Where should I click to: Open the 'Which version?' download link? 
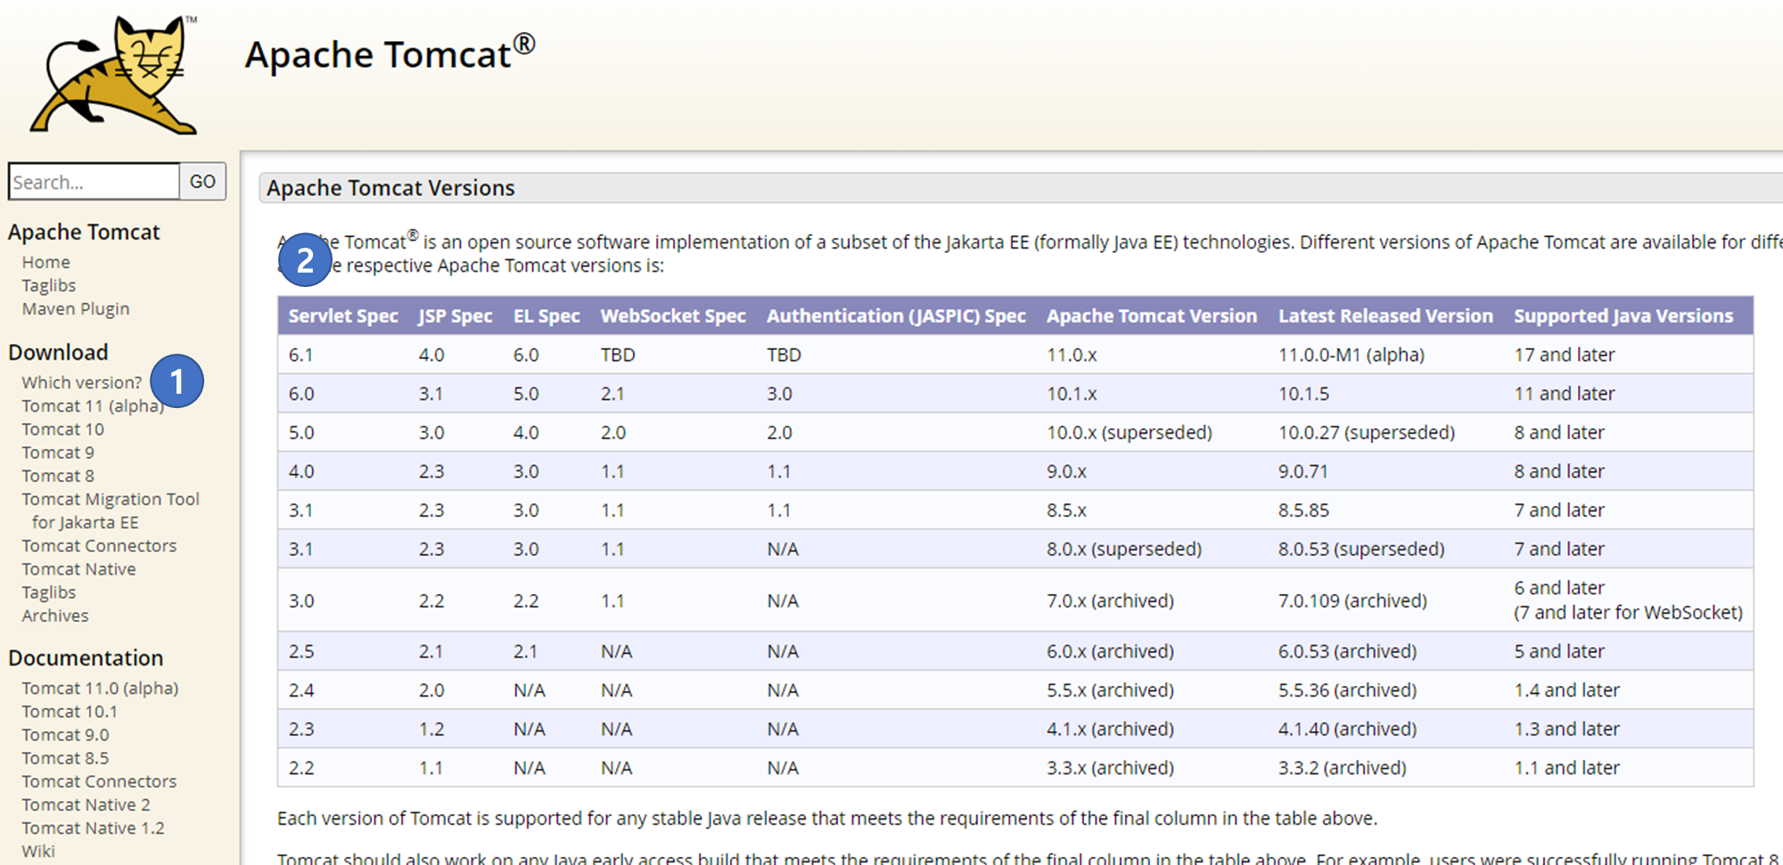82,382
